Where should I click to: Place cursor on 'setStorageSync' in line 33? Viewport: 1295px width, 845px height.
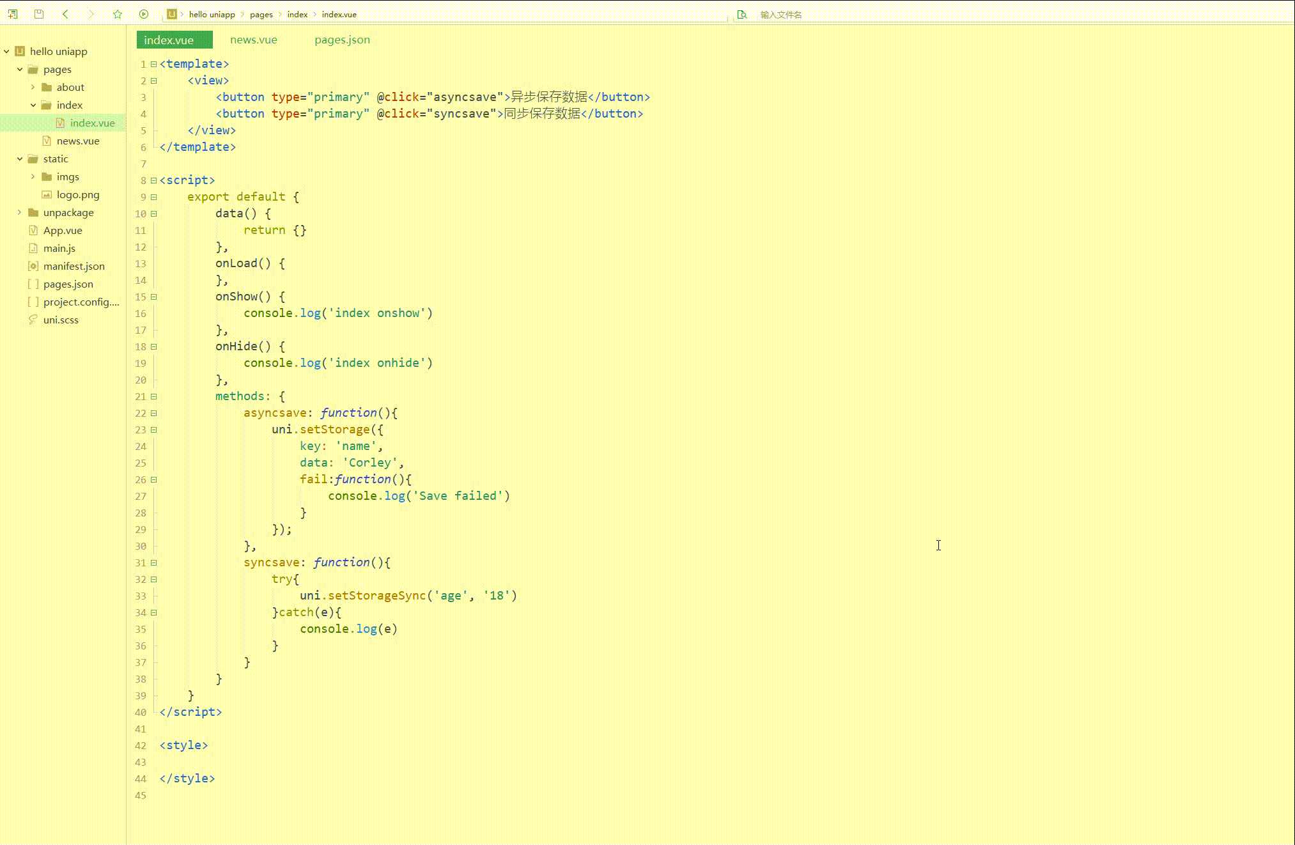[377, 596]
